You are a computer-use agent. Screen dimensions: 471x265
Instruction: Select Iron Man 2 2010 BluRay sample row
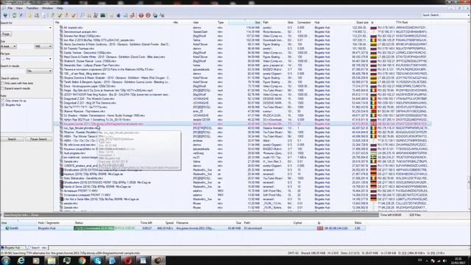[243, 40]
